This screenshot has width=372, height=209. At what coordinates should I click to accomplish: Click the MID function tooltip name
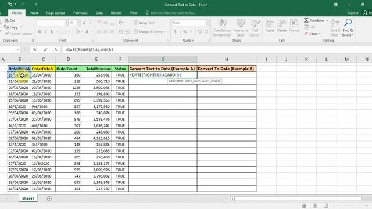[172, 81]
